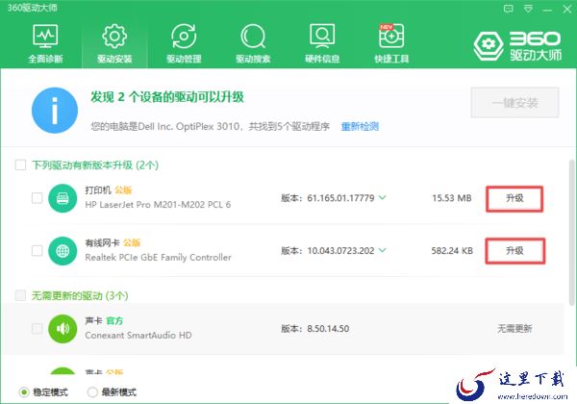Go to the 驱动搜索 tab
The width and height of the screenshot is (577, 404).
pyautogui.click(x=253, y=44)
